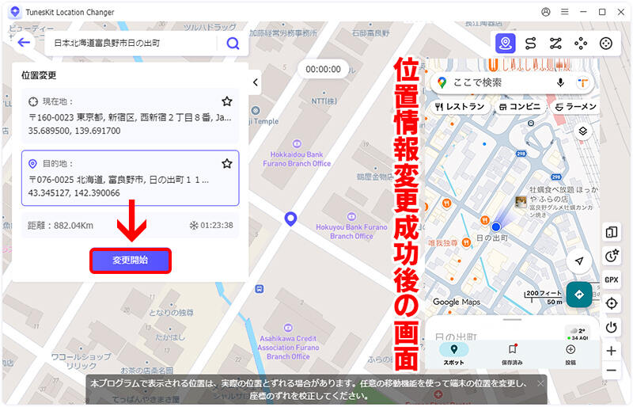
Task: Open the 保存済み tab in Google Maps
Action: [512, 354]
